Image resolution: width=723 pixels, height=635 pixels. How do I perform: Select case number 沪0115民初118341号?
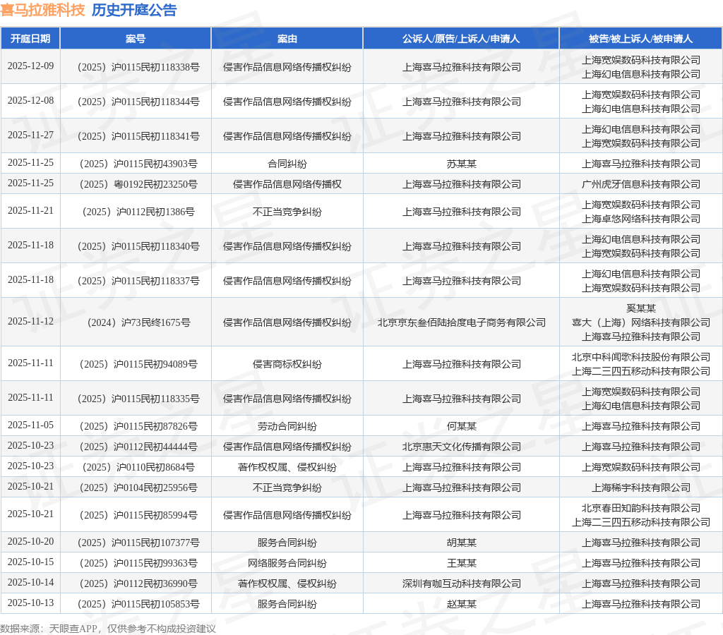point(138,136)
